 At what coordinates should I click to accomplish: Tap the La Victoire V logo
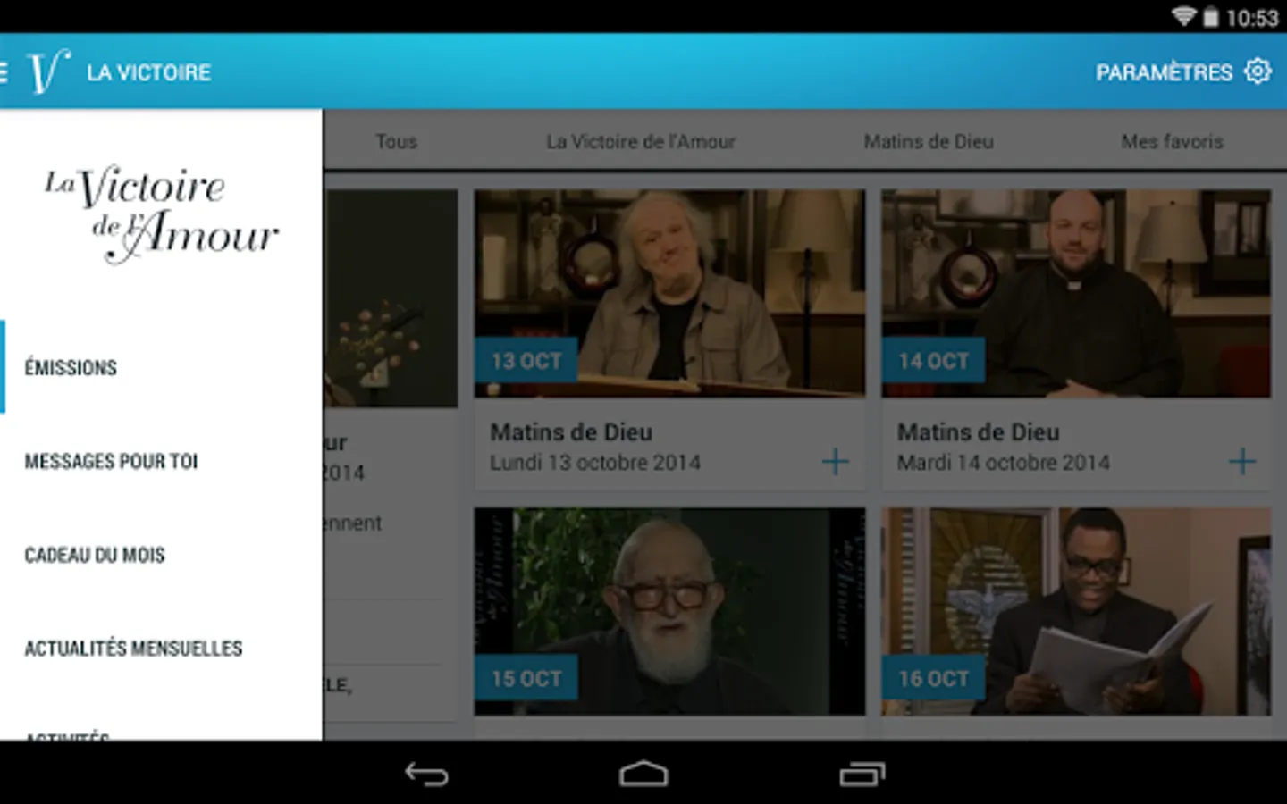(48, 71)
